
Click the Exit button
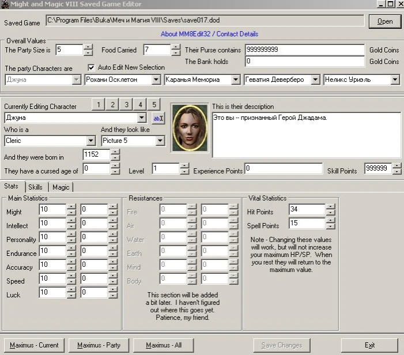370,345
